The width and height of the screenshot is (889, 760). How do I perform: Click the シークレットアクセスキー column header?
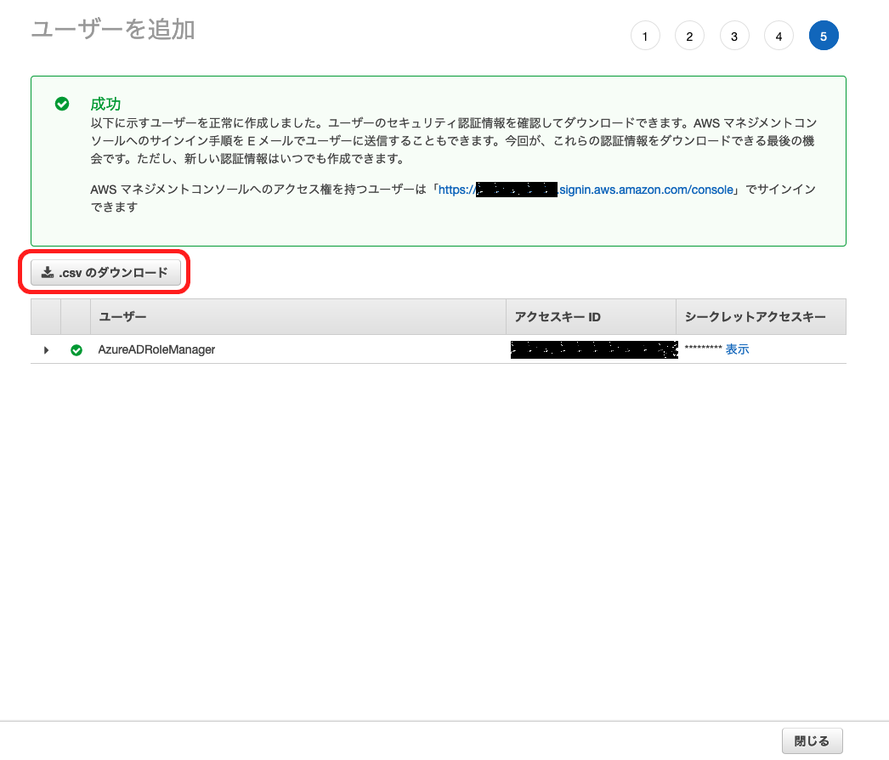click(x=761, y=316)
